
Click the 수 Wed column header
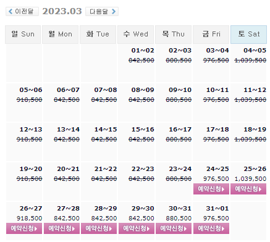[x=135, y=35]
